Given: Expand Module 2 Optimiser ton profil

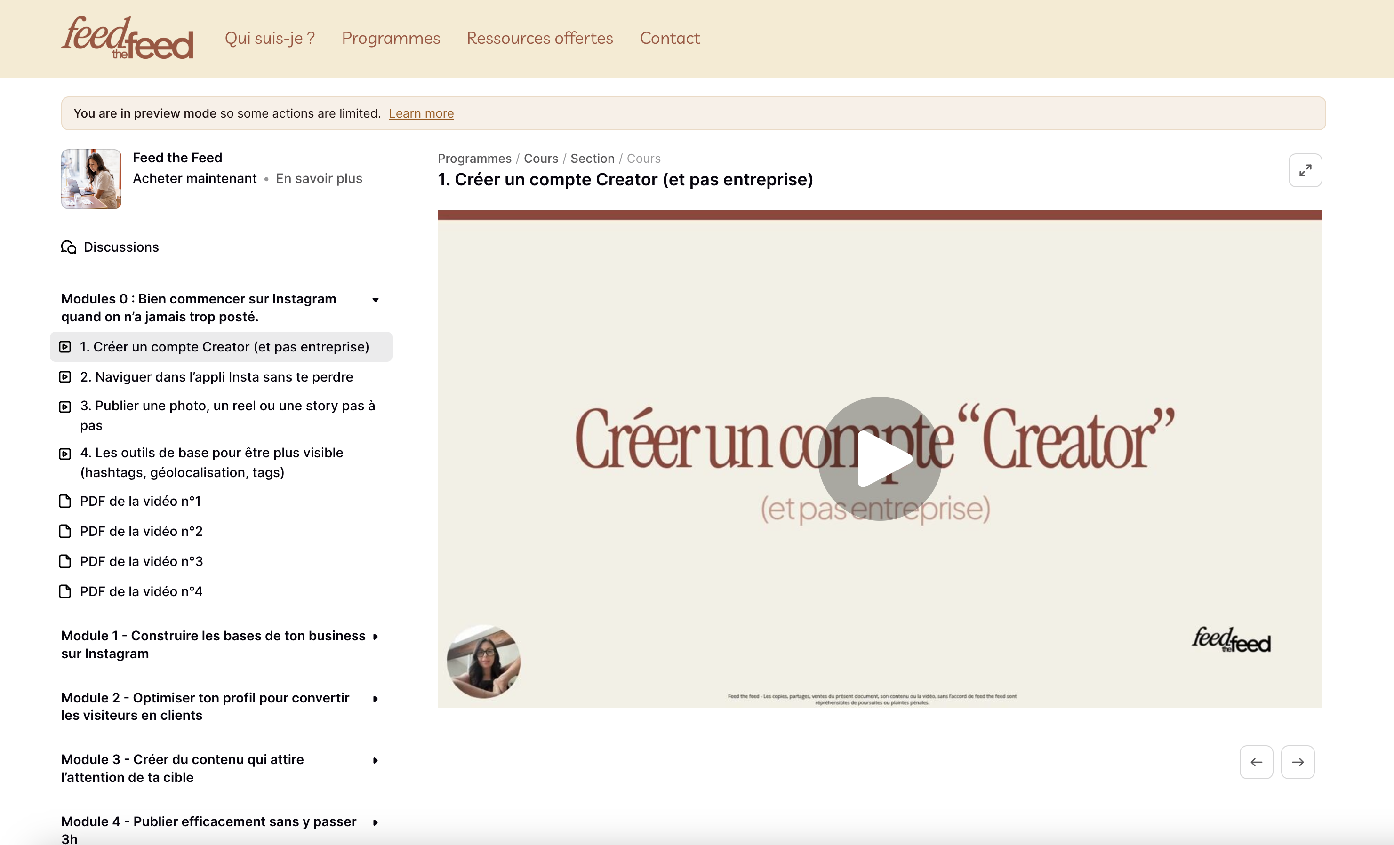Looking at the screenshot, I should 375,699.
